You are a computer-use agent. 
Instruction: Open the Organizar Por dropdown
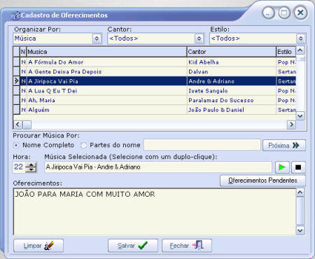97,38
